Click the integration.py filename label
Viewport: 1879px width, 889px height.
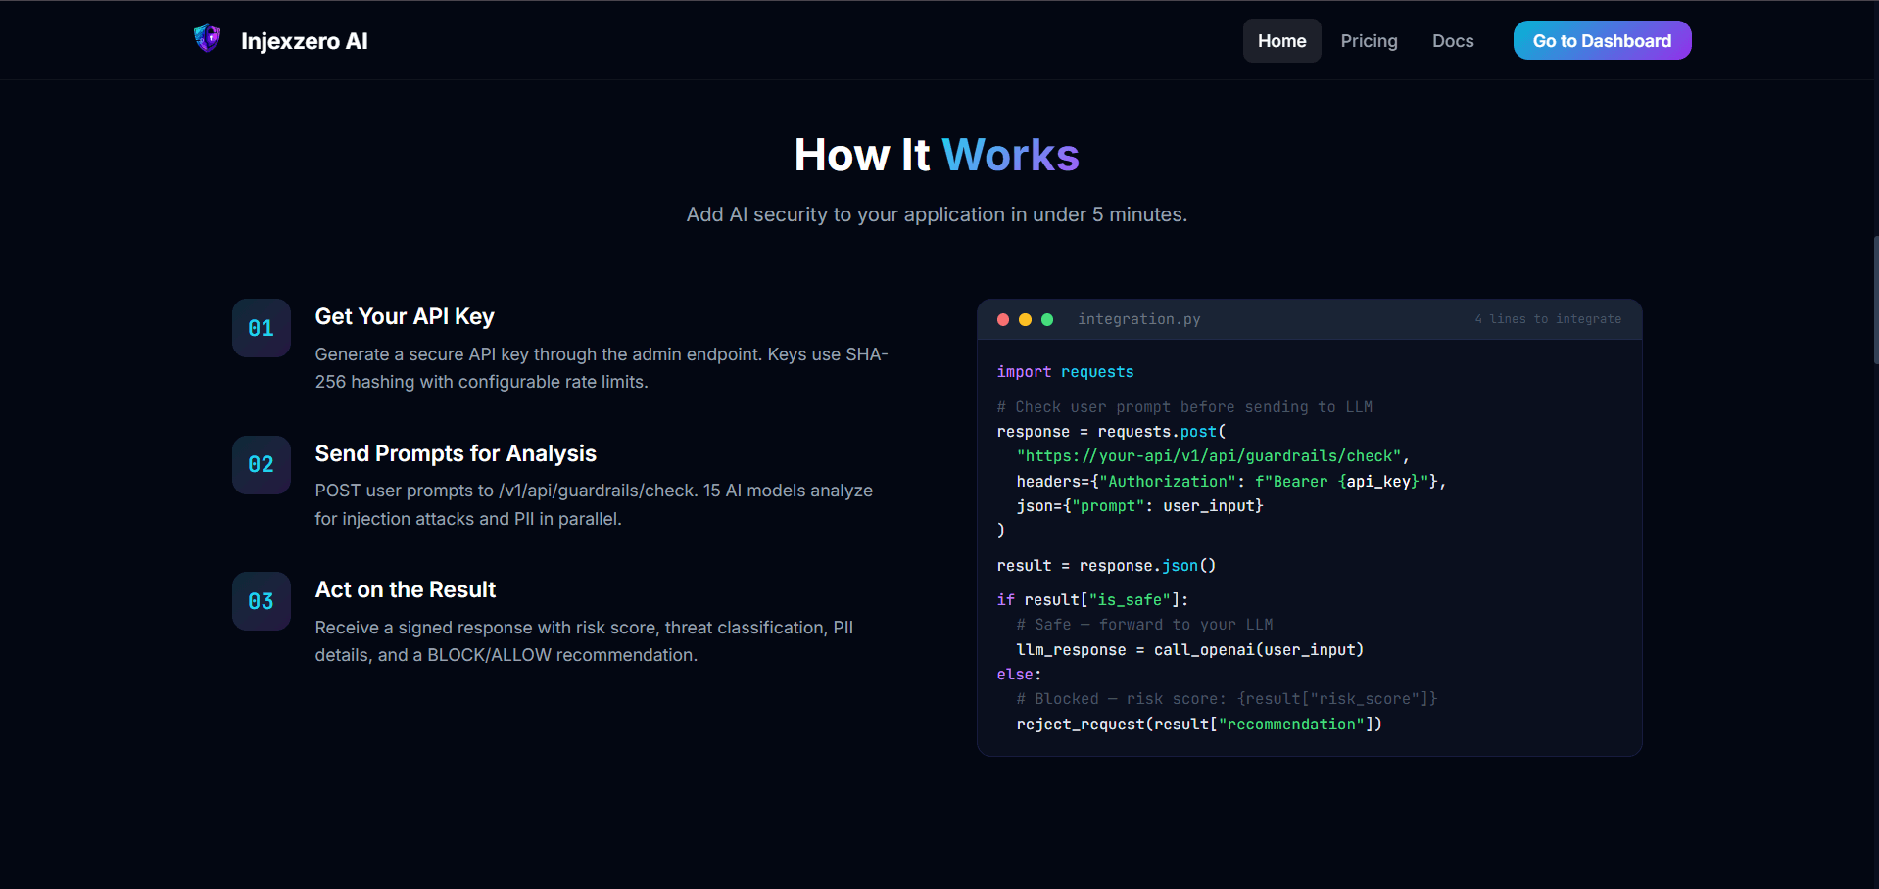pos(1138,319)
